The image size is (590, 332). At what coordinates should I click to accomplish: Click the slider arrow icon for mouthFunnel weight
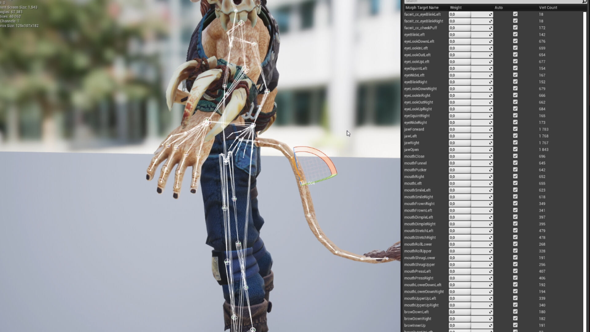pyautogui.click(x=491, y=164)
